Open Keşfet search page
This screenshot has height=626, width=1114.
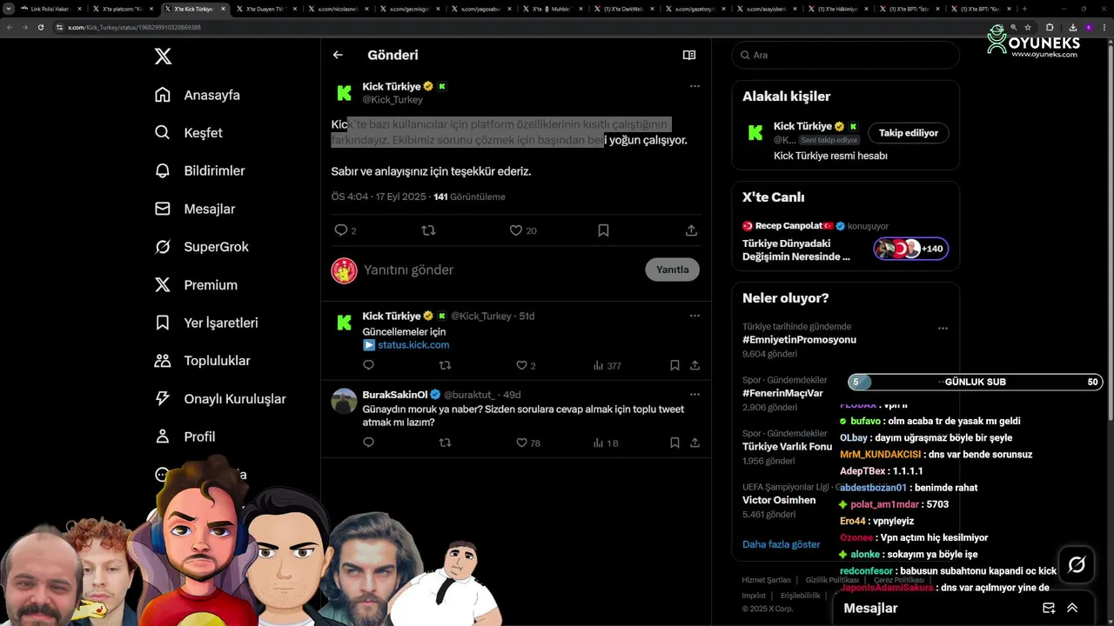(188, 133)
